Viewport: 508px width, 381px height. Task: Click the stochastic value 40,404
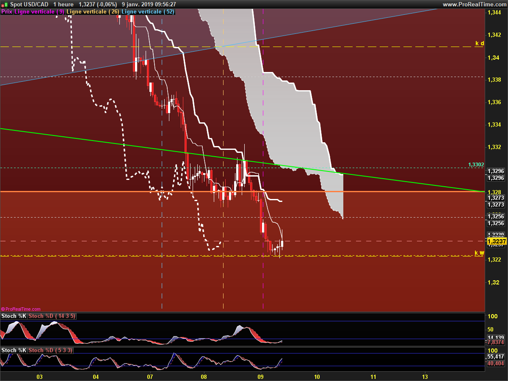click(496, 363)
